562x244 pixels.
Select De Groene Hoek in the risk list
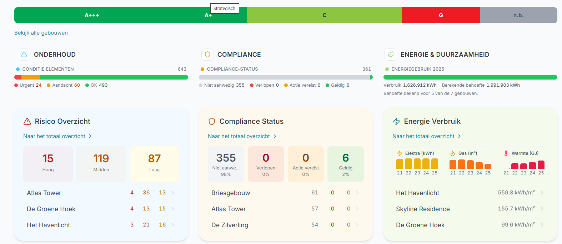coord(51,209)
